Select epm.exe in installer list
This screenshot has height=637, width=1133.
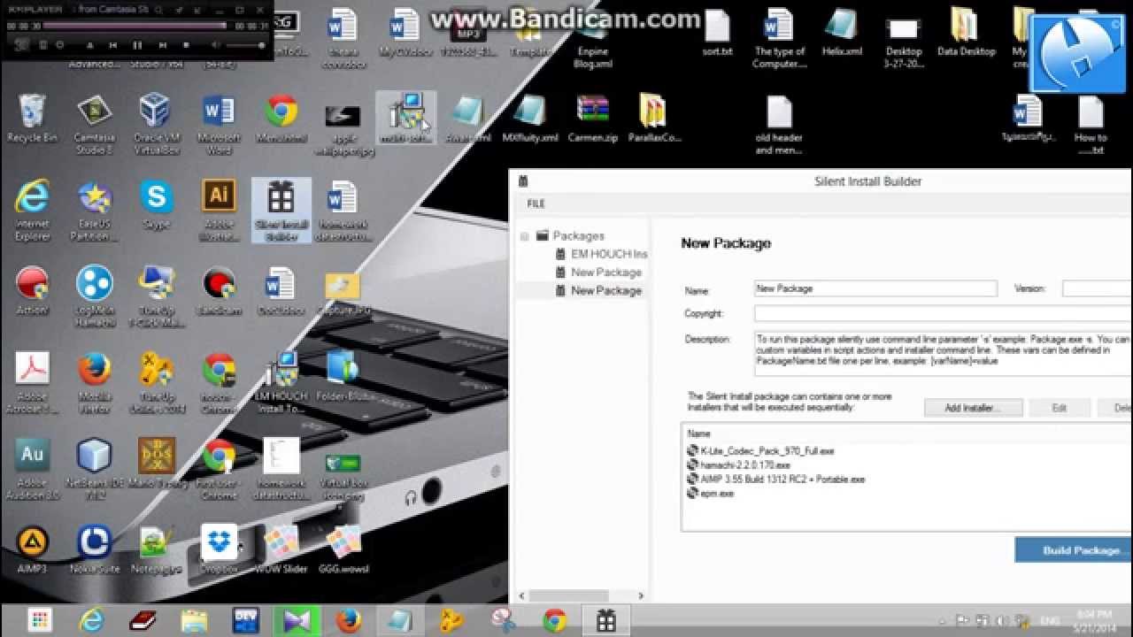click(711, 493)
